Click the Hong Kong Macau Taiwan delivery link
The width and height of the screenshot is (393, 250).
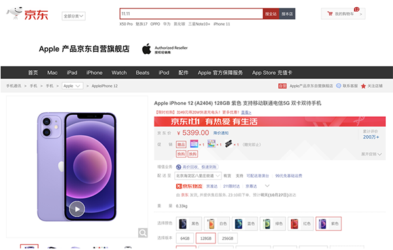click(x=257, y=176)
